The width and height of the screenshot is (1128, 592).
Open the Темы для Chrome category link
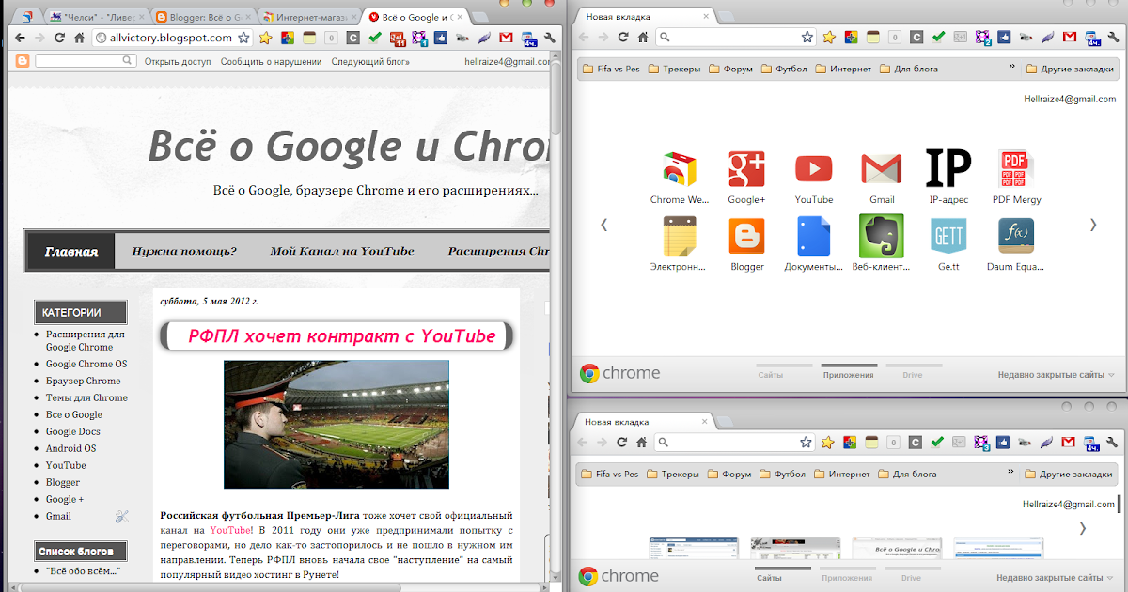[x=86, y=397]
